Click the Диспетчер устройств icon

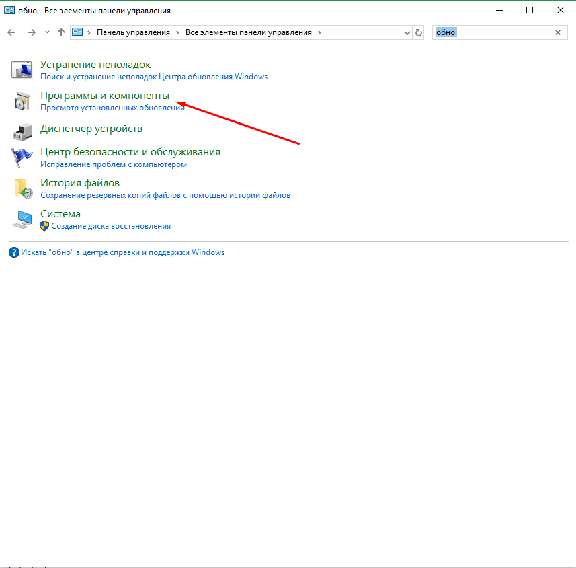(x=22, y=133)
